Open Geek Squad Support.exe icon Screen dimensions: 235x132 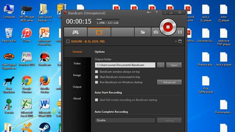[x=9, y=61]
